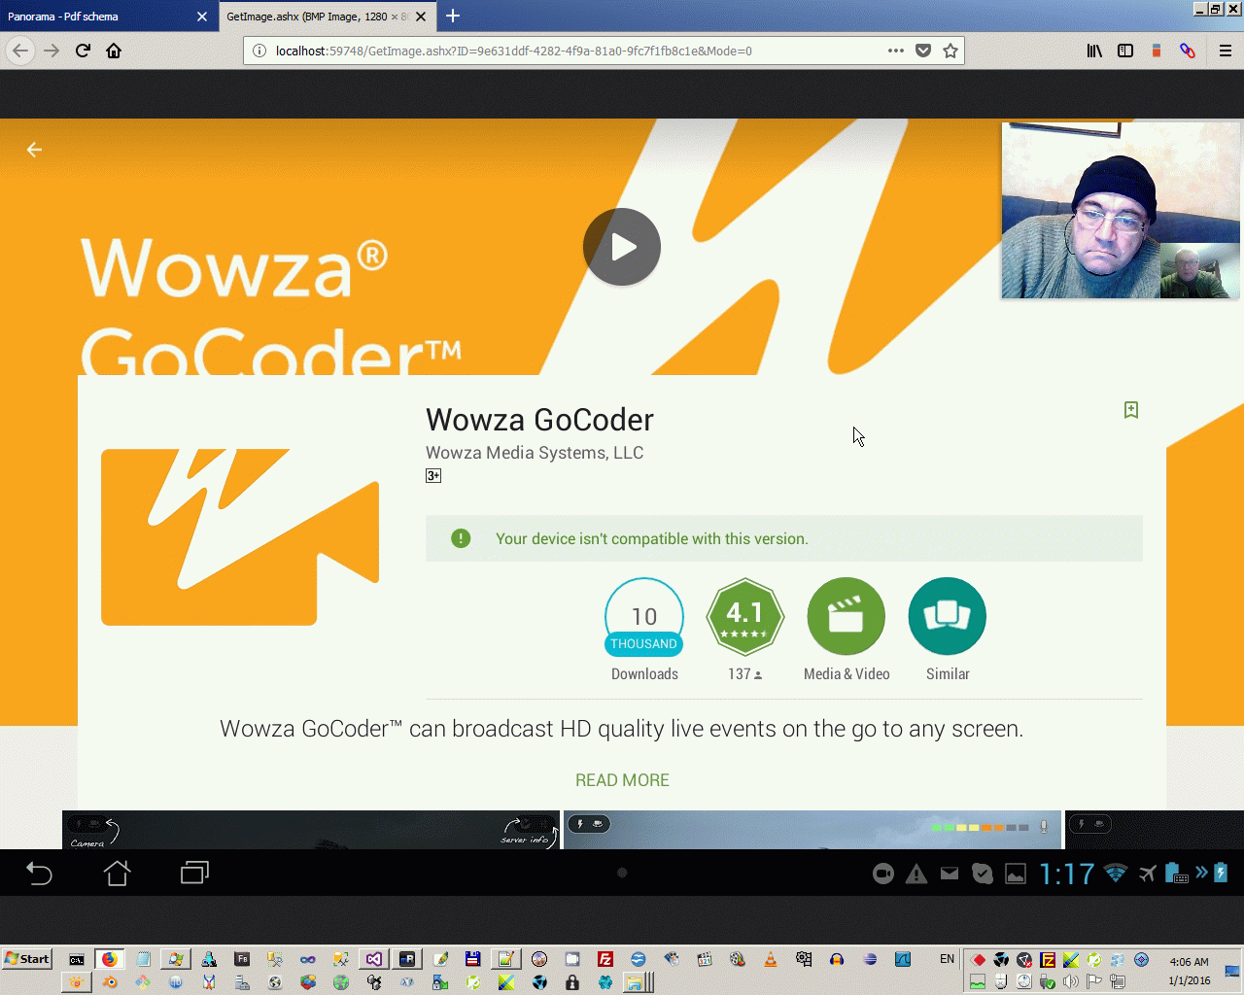Switch to Firefox in the taskbar
Image resolution: width=1244 pixels, height=995 pixels.
(110, 959)
